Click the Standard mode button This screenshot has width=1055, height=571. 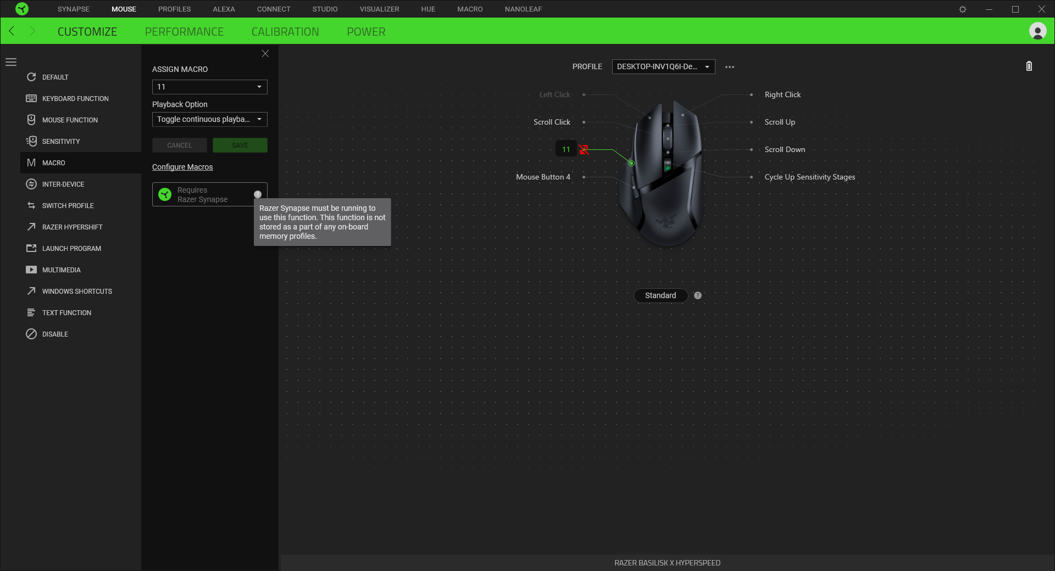click(660, 295)
